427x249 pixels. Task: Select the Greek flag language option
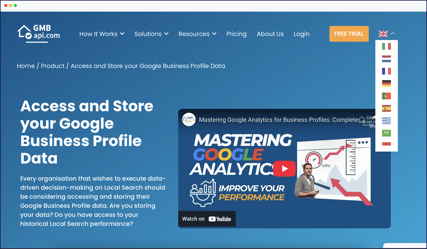click(x=386, y=121)
